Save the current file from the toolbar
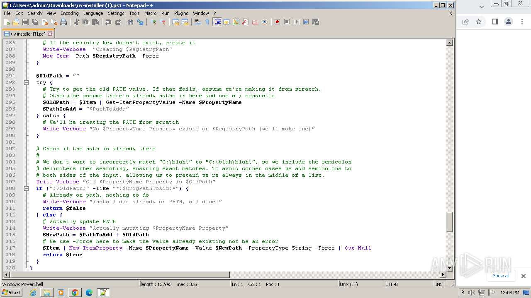531x298 pixels. coord(25,22)
